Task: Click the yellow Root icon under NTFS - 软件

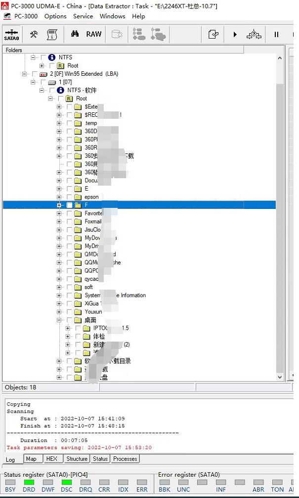Action: coord(69,99)
